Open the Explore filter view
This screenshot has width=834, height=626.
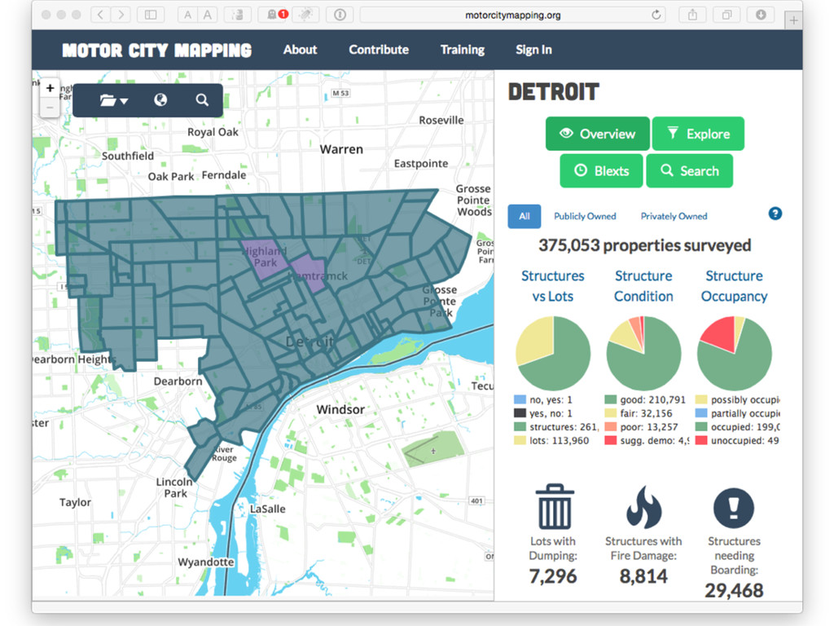coord(698,134)
